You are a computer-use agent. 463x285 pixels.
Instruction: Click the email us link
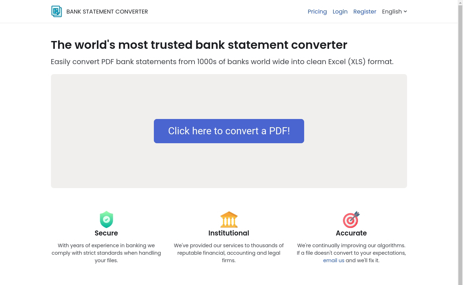334,260
